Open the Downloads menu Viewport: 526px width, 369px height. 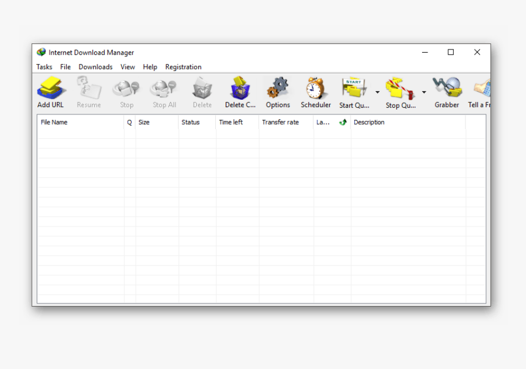(x=95, y=67)
